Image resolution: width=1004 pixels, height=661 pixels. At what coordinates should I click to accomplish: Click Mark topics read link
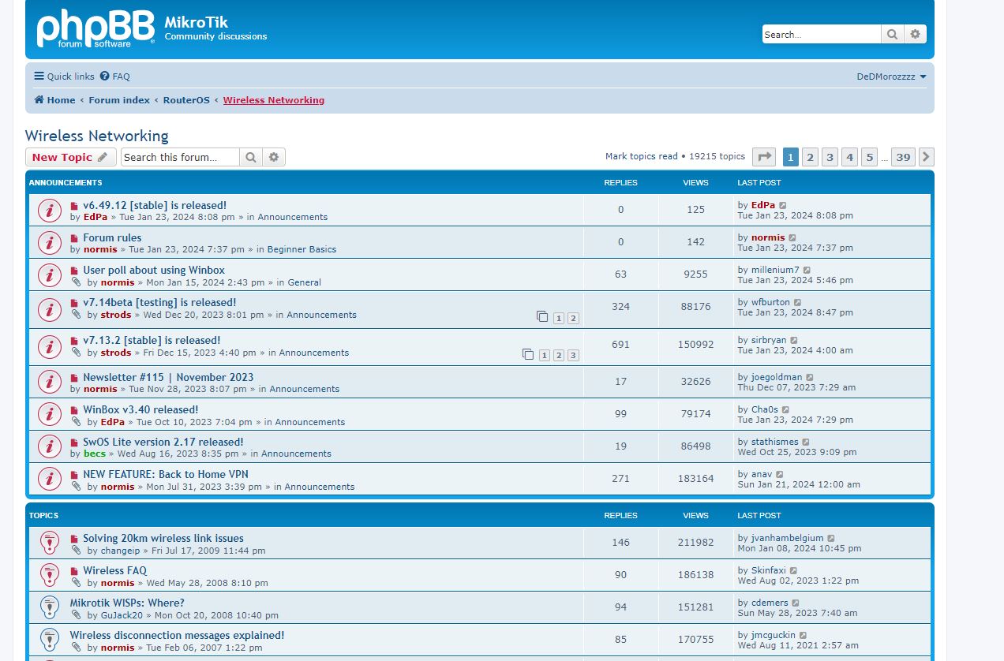click(x=642, y=156)
